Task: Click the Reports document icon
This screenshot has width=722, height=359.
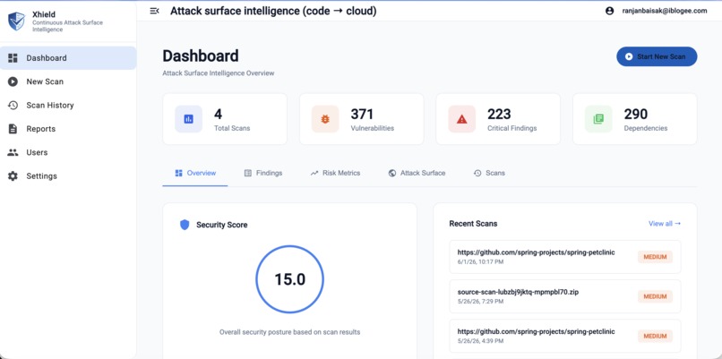Action: 13,129
